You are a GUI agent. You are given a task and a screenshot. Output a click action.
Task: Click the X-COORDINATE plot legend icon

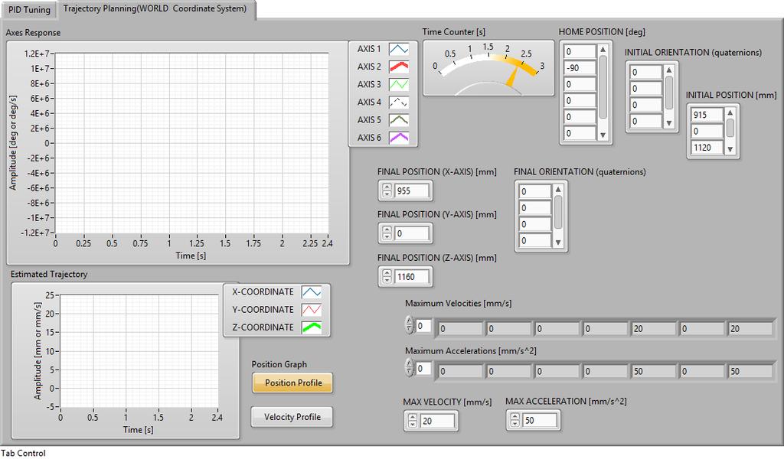tap(311, 292)
